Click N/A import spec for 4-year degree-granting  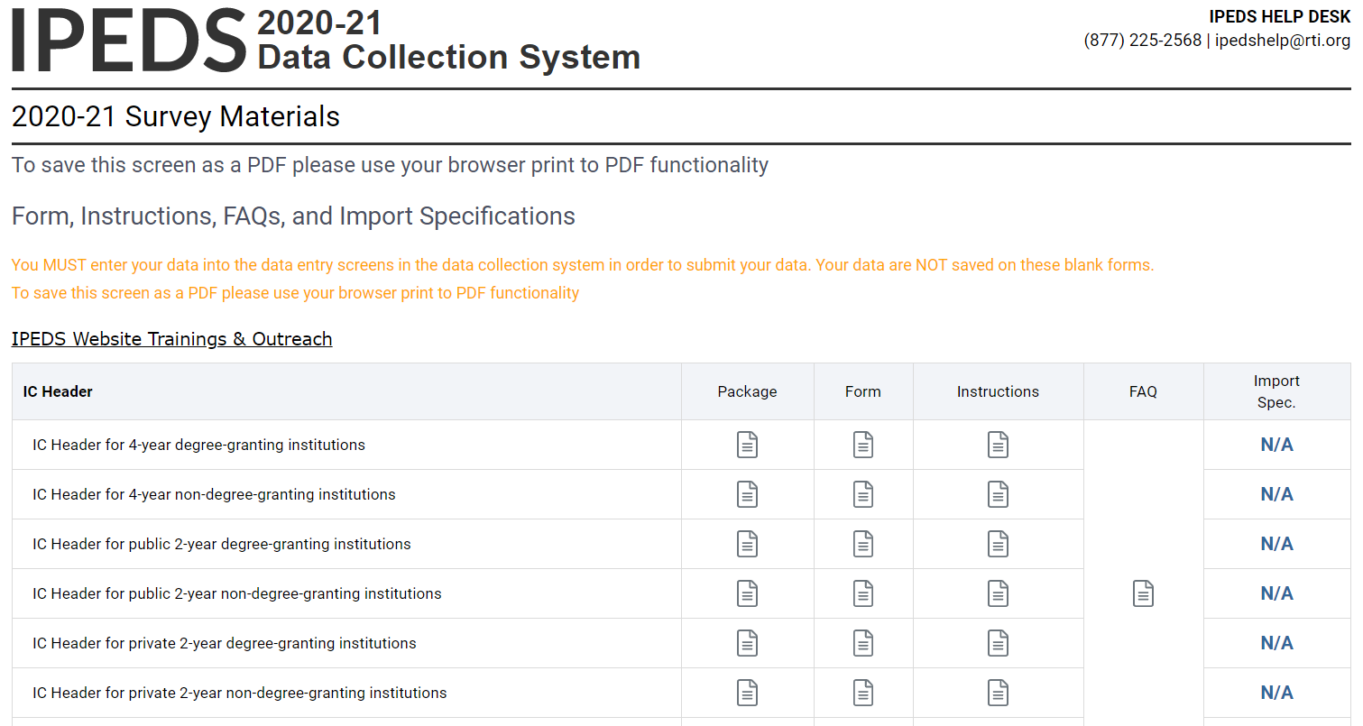pos(1276,445)
